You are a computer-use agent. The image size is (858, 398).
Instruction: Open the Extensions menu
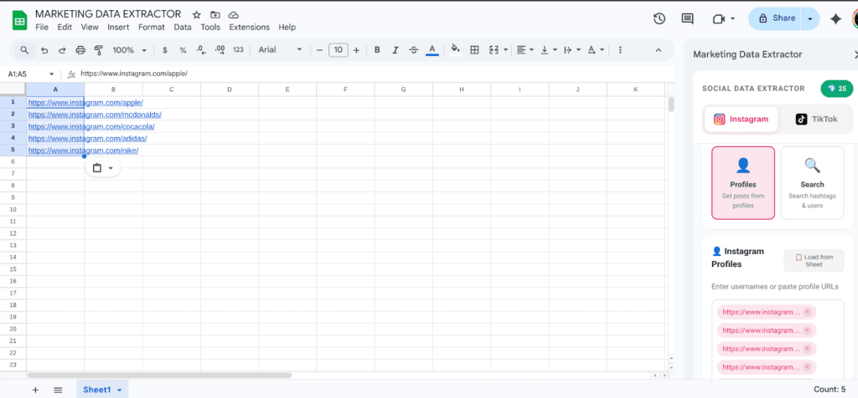coord(250,27)
